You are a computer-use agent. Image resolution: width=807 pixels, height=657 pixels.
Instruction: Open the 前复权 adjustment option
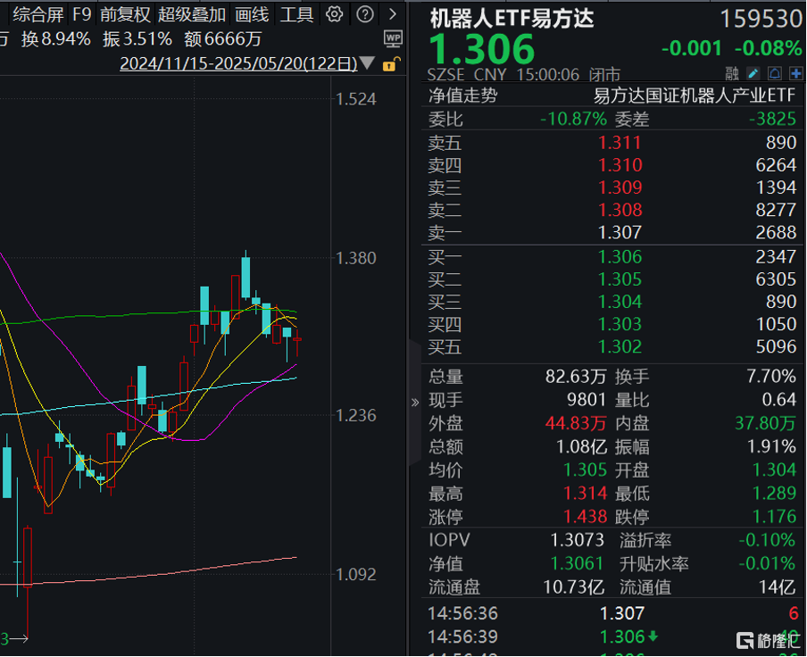[125, 14]
